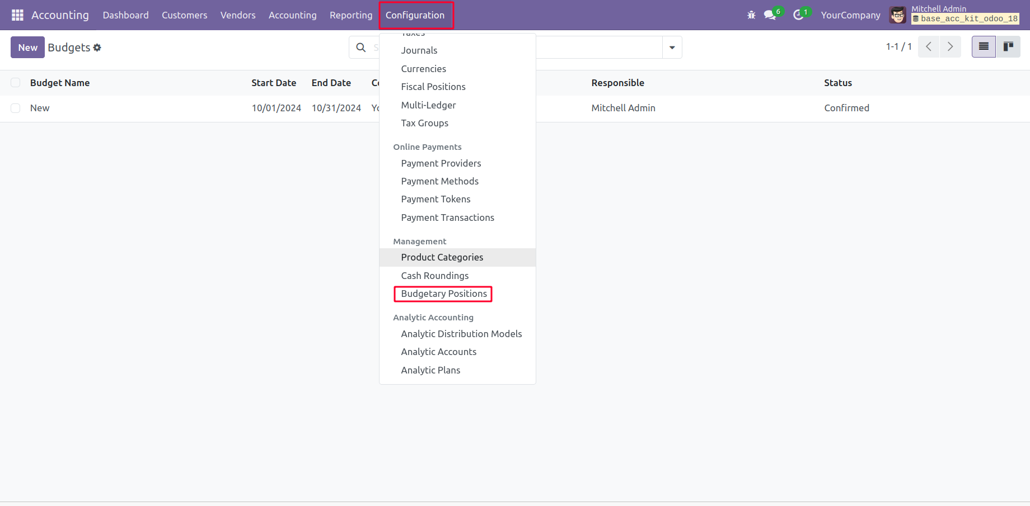Switch to kanban view
1030x506 pixels.
click(1008, 47)
